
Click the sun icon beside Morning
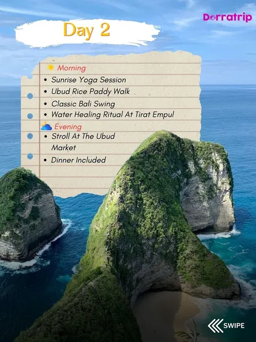[x=51, y=67]
